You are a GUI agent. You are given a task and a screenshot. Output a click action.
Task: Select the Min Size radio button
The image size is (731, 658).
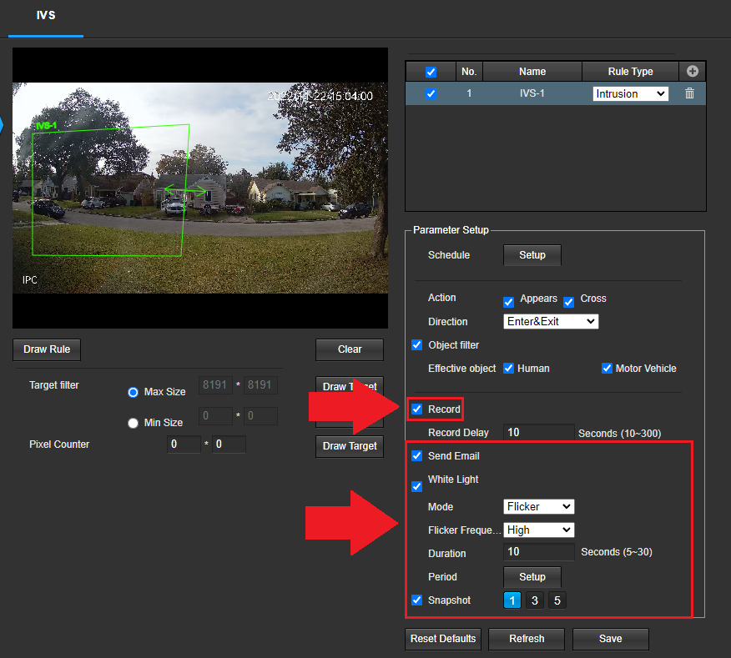pos(133,423)
